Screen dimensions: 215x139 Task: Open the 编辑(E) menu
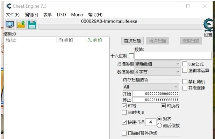pos(31,15)
